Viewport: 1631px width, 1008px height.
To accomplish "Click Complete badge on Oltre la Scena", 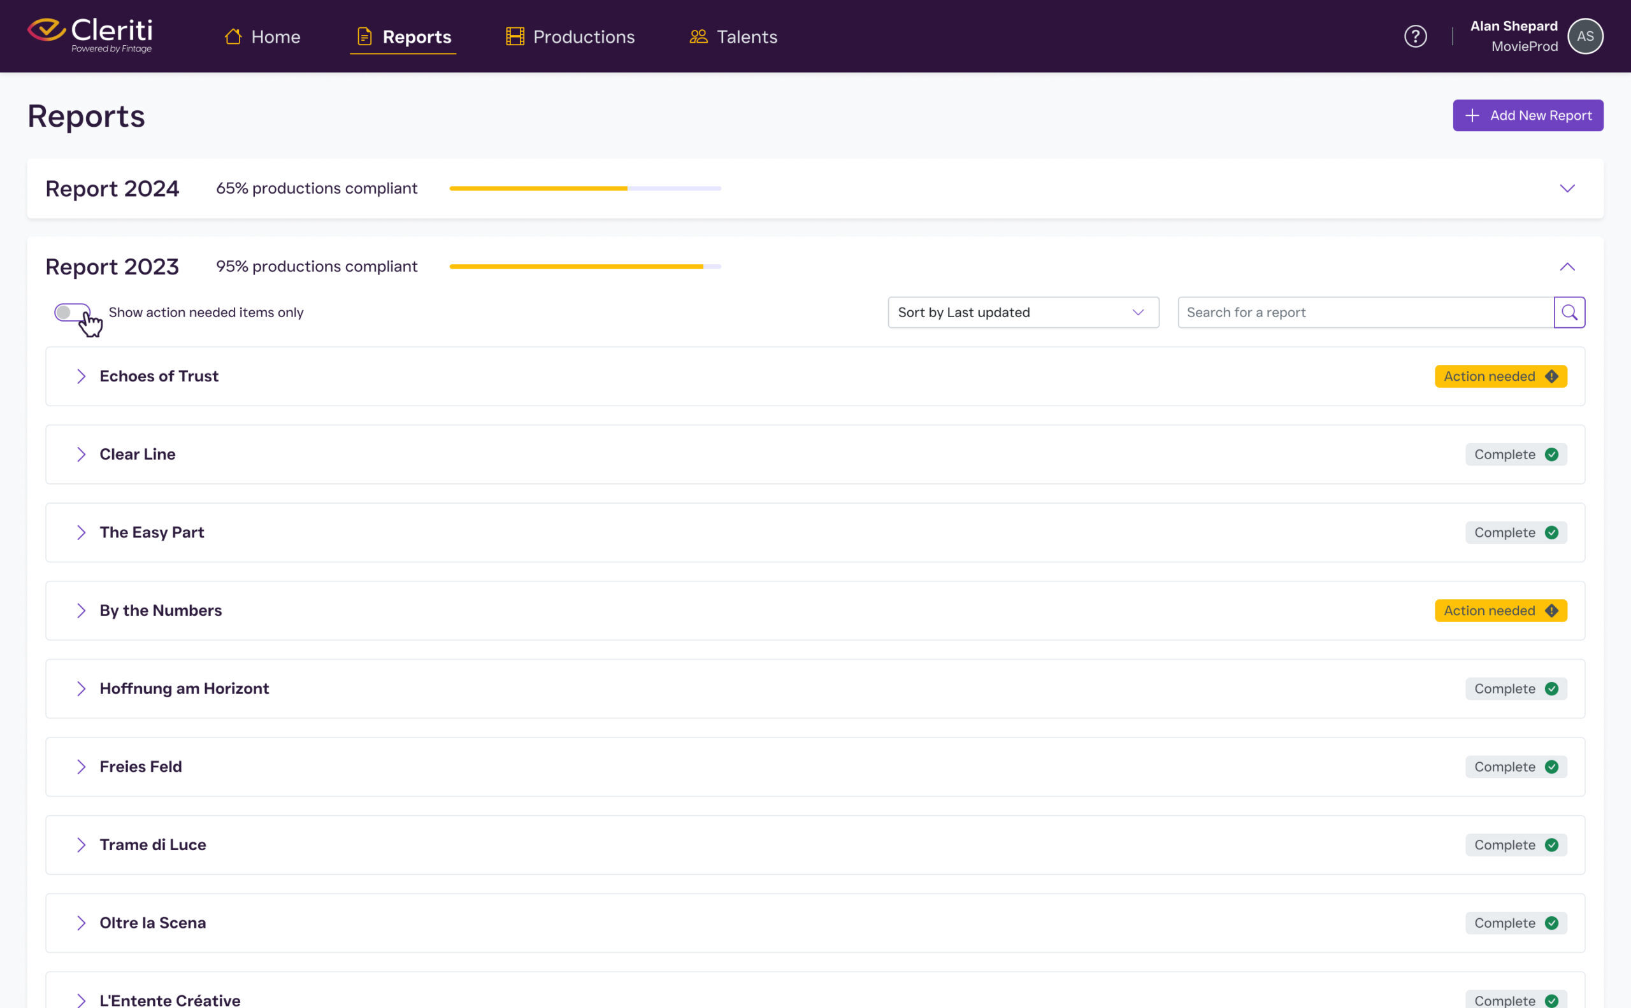I will 1516,923.
